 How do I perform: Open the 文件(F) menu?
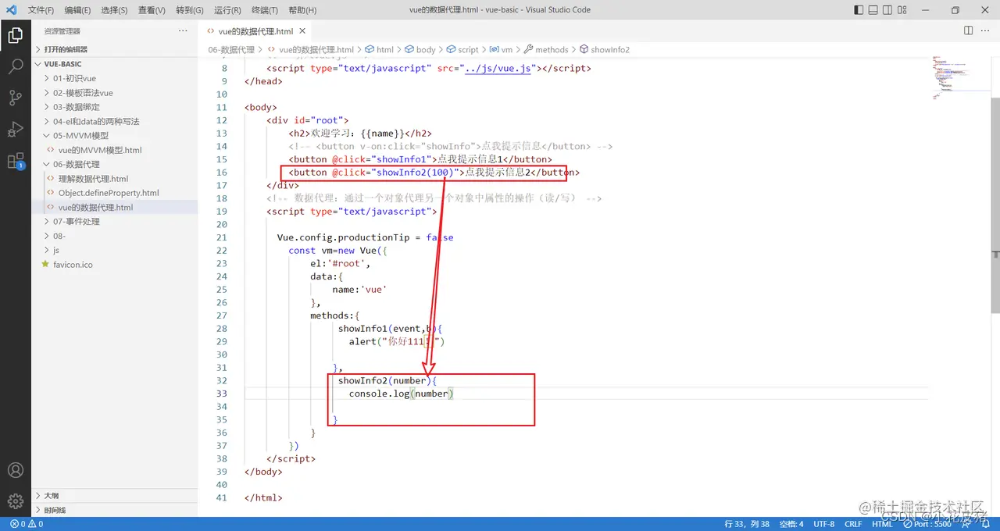(x=41, y=10)
